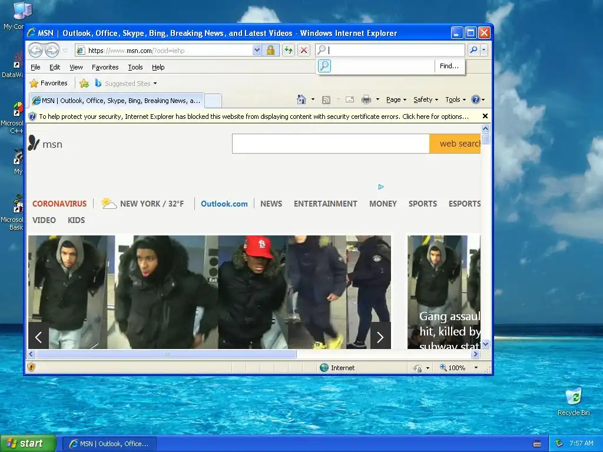
Task: Click the msn web search input field
Action: [331, 144]
